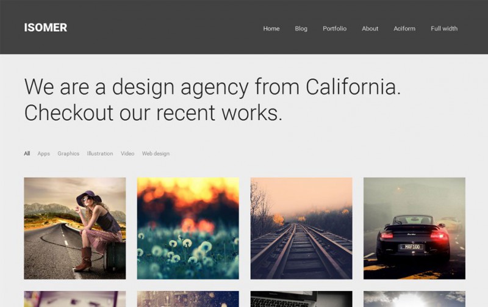Click the ISOMER site logo
The image size is (488, 307).
(45, 27)
